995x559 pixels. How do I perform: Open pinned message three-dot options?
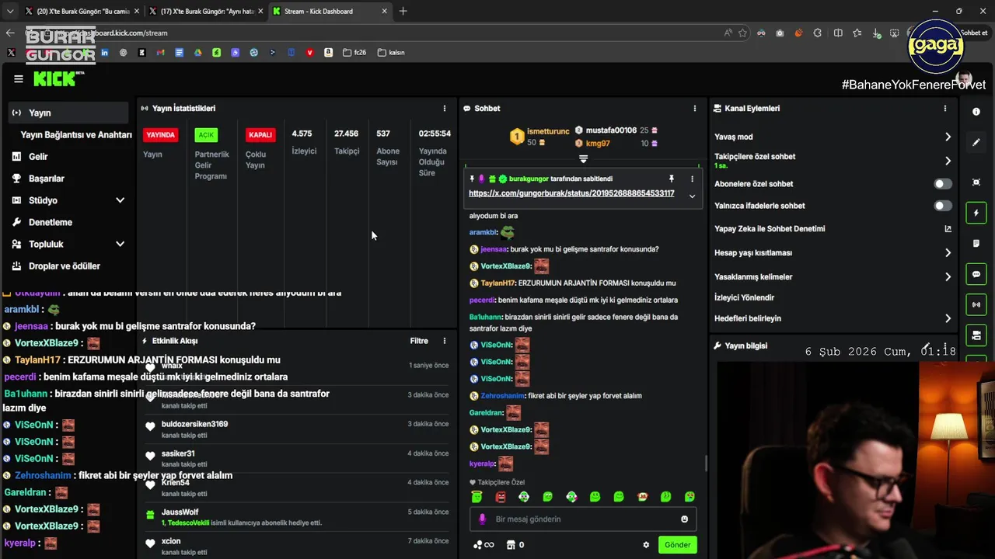[692, 179]
